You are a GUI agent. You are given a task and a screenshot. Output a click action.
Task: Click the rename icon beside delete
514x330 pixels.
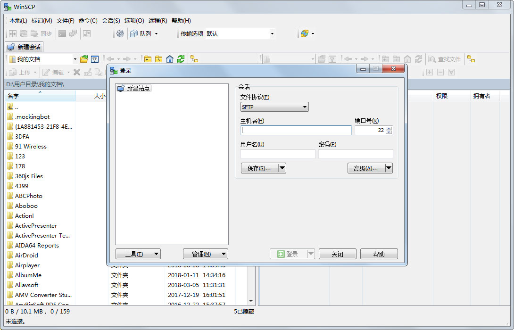[88, 72]
